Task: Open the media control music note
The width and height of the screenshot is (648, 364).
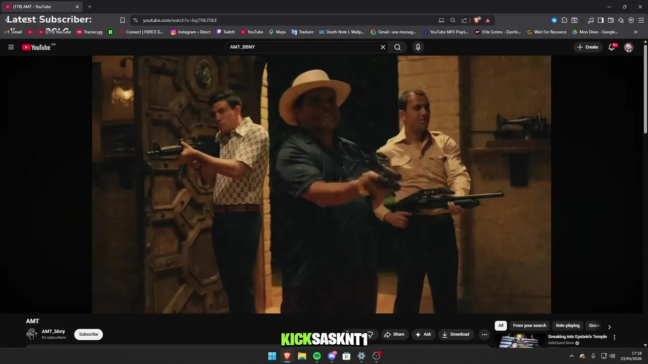Action: 591,20
